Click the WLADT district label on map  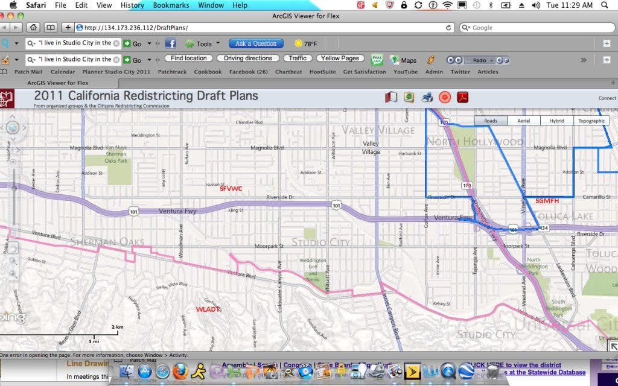(208, 309)
